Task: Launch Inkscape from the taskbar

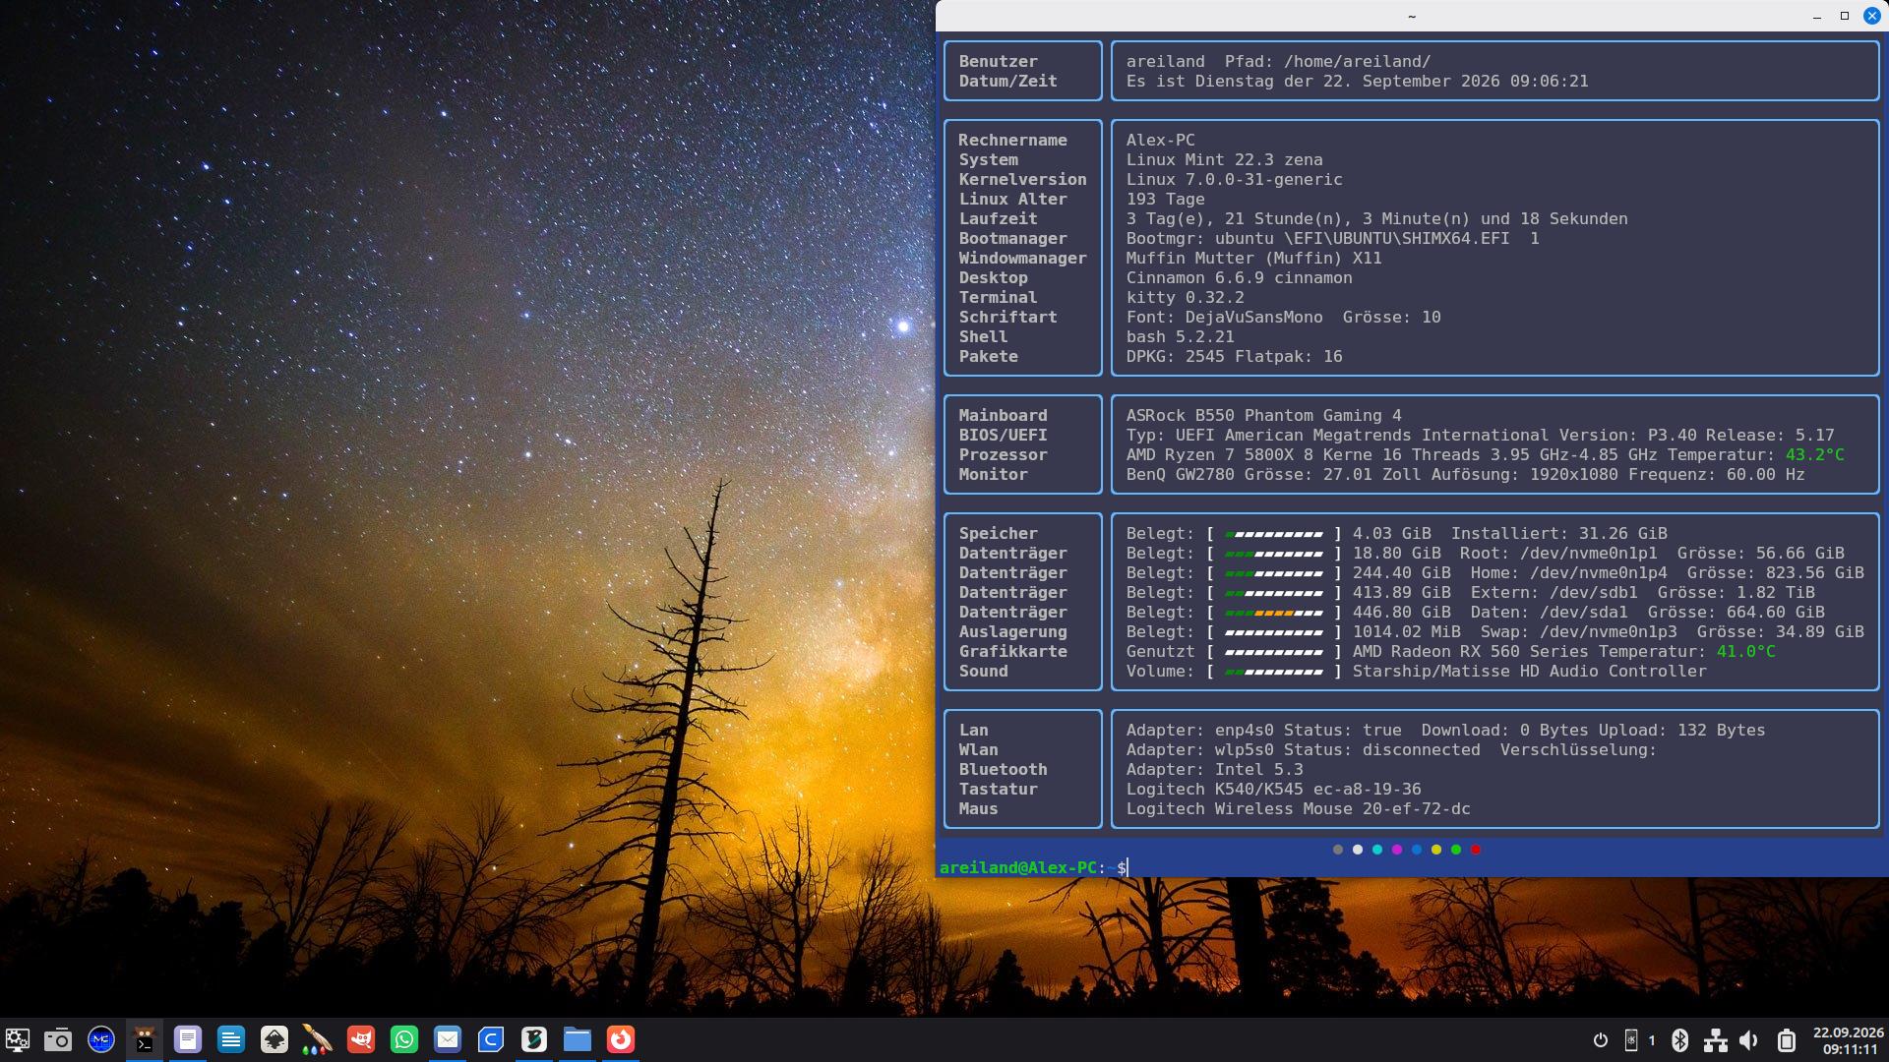Action: pyautogui.click(x=274, y=1039)
